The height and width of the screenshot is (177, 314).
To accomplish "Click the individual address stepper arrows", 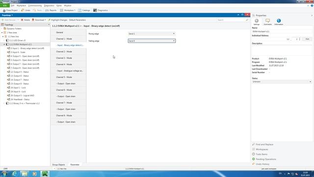I will tap(300, 39).
